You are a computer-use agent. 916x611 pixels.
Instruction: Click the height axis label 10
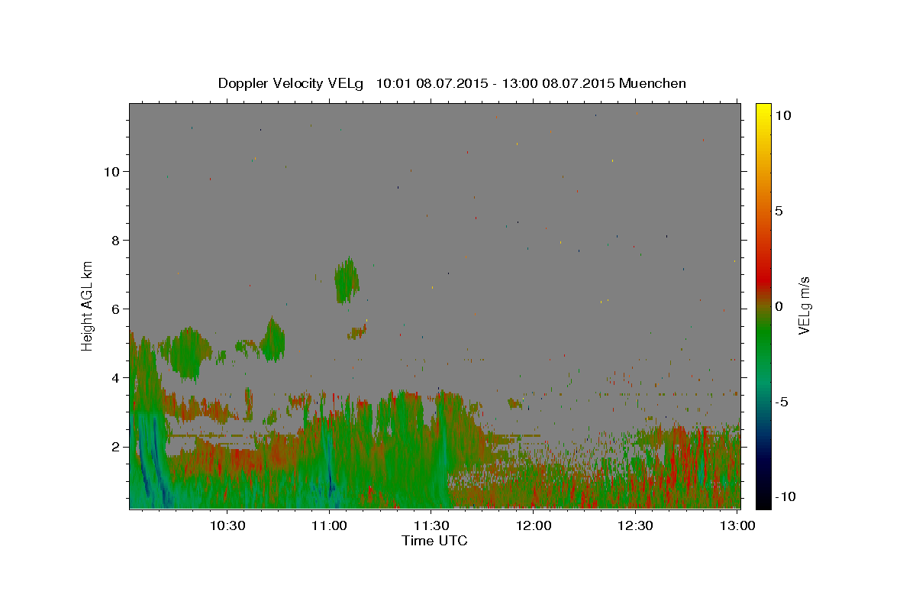coord(111,171)
